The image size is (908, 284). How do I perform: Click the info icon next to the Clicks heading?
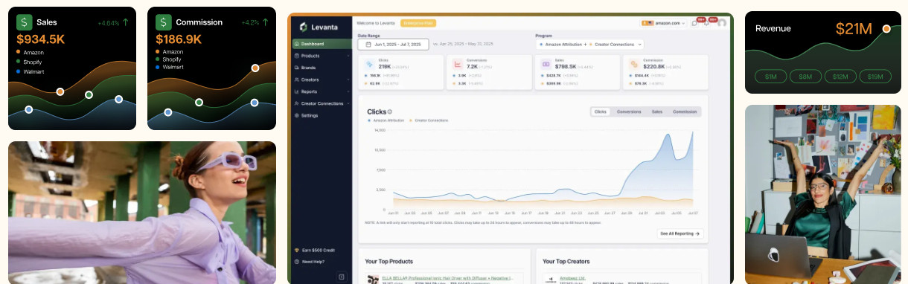click(389, 112)
